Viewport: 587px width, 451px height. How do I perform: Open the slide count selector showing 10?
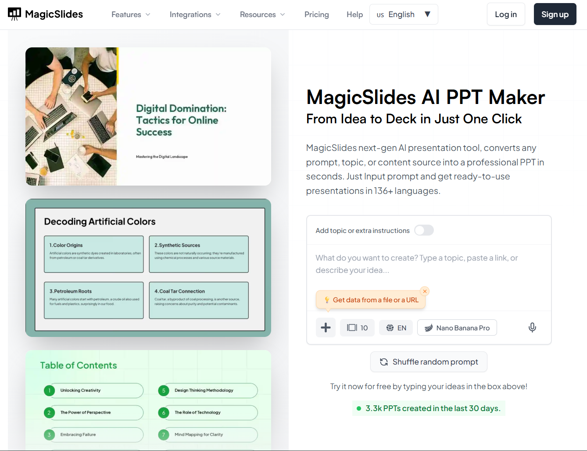pyautogui.click(x=357, y=328)
